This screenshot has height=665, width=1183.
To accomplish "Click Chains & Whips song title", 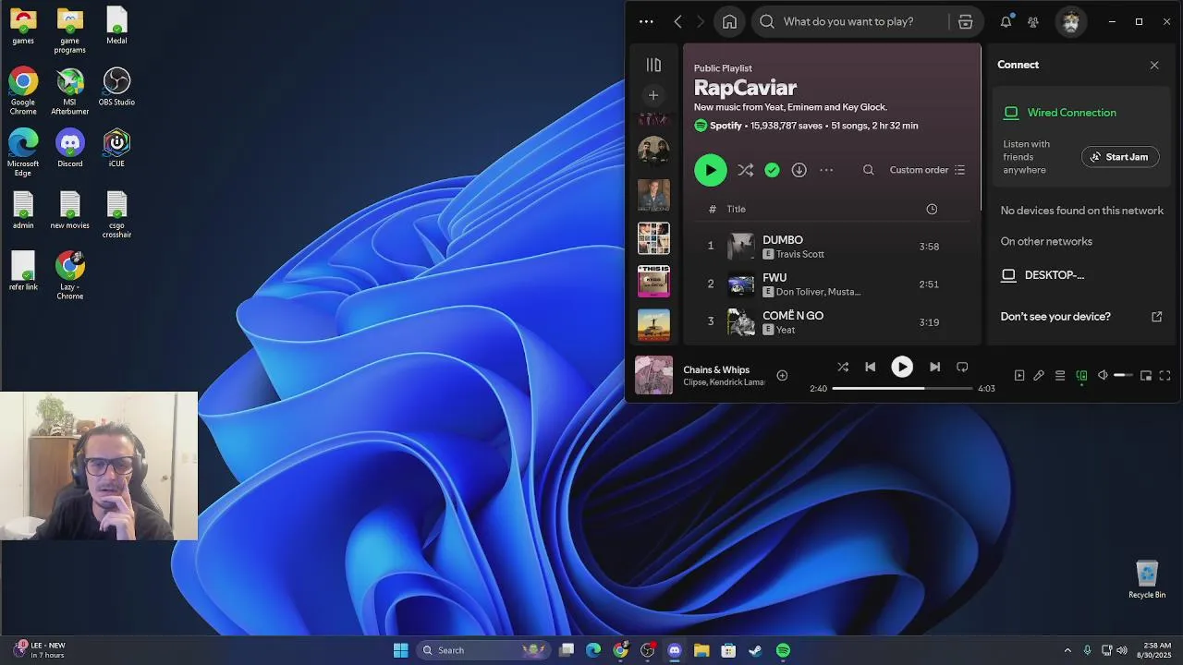I will (716, 369).
